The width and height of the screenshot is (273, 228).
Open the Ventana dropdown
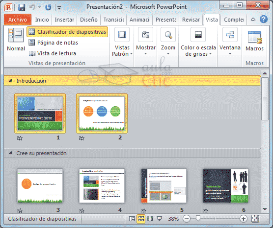pyautogui.click(x=230, y=41)
